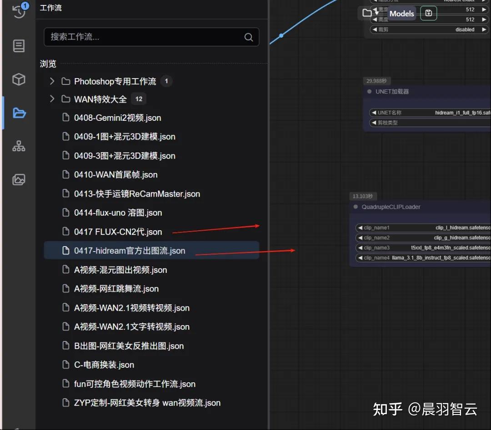
Task: Open the node library panel
Action: (x=19, y=146)
